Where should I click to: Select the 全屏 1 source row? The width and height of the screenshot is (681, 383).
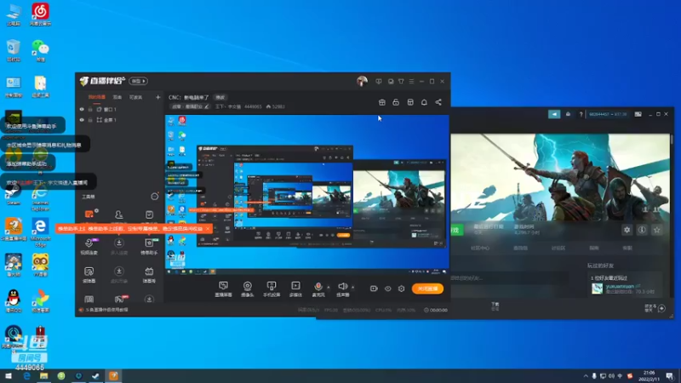point(120,120)
